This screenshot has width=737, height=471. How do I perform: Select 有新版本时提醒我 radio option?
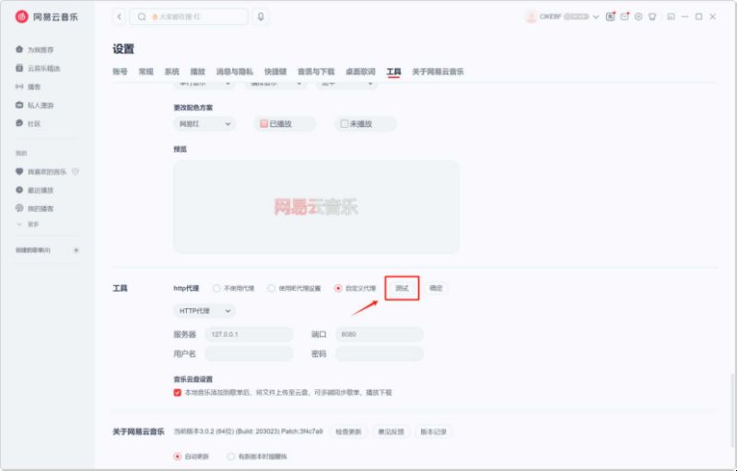231,456
